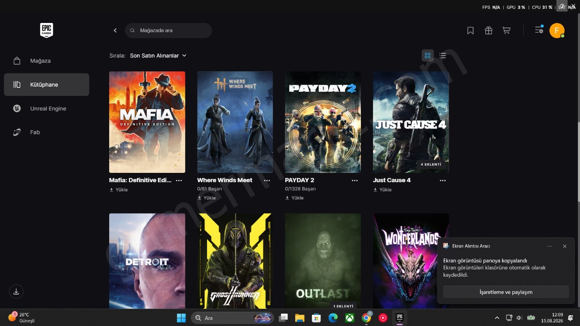
Task: Open the Detroit: Become Human cover
Action: pyautogui.click(x=147, y=261)
